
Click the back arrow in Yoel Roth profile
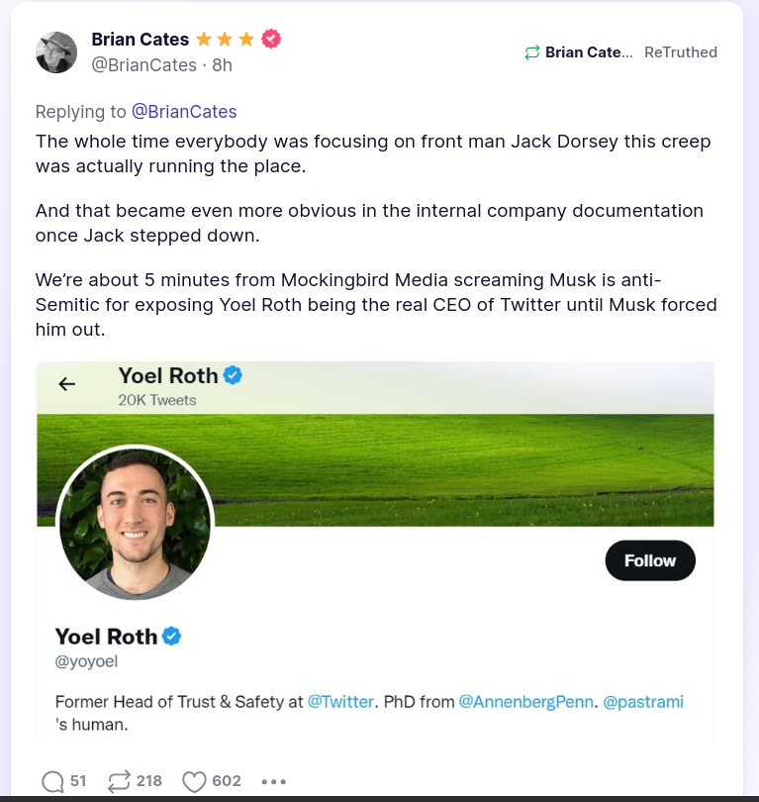[x=67, y=384]
